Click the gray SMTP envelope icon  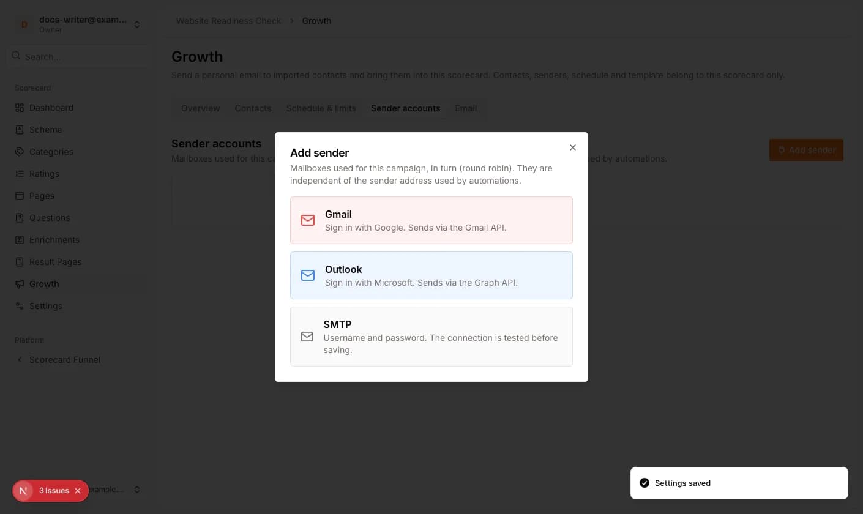click(x=307, y=337)
